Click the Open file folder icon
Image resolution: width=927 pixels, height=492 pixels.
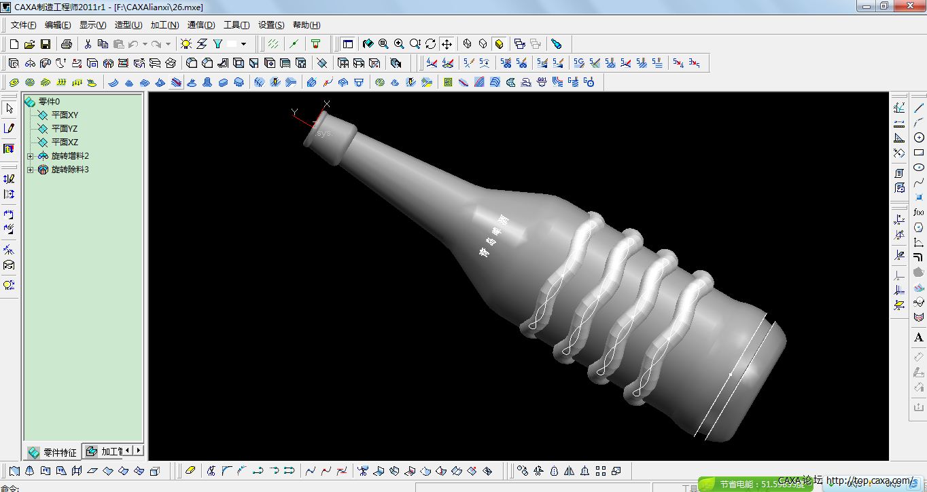tap(29, 44)
